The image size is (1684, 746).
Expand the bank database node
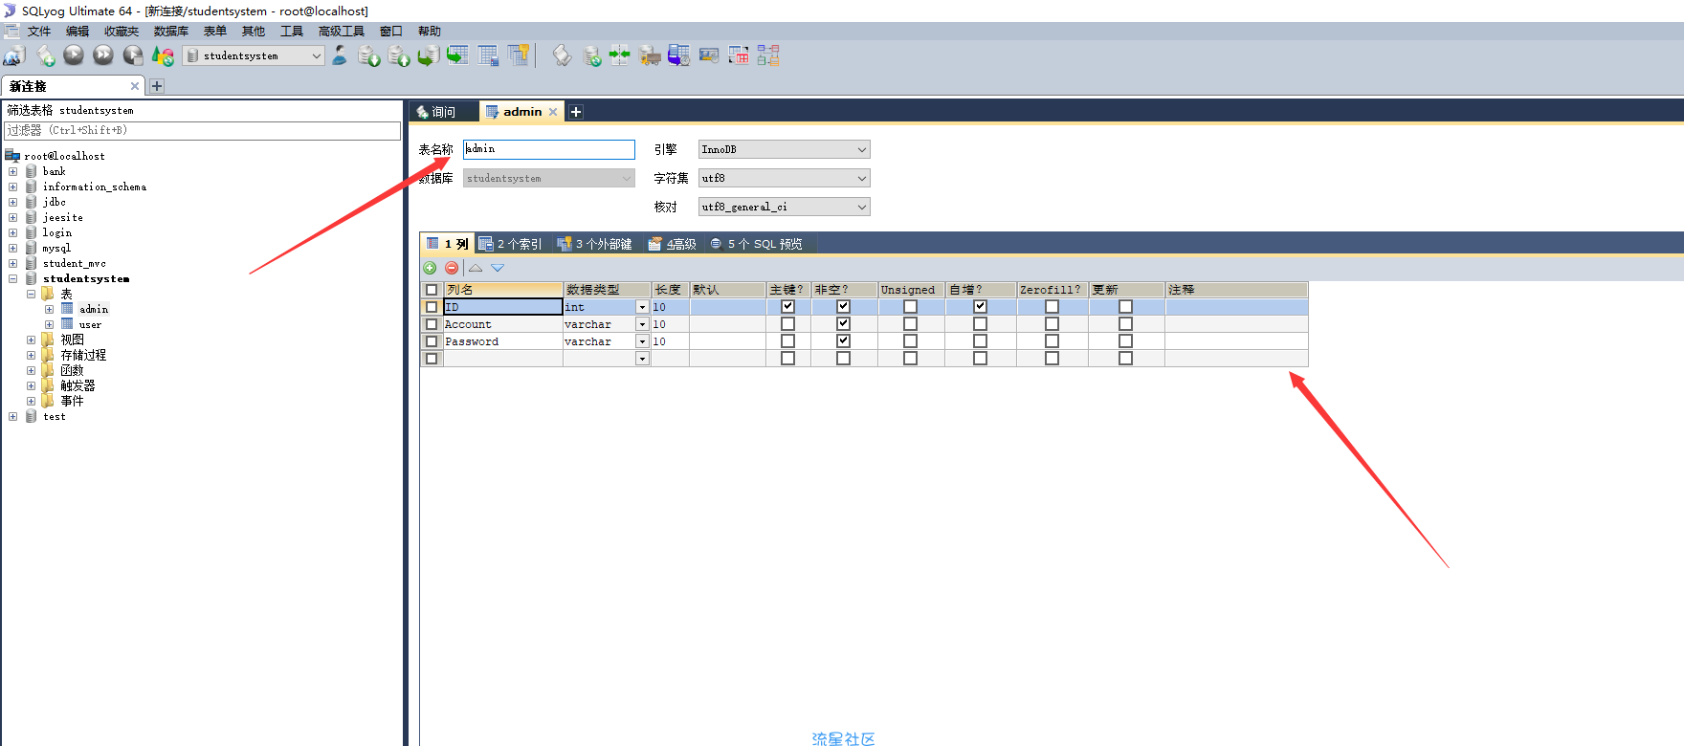pyautogui.click(x=12, y=171)
